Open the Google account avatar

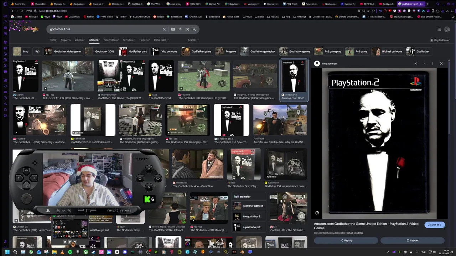coord(447,29)
